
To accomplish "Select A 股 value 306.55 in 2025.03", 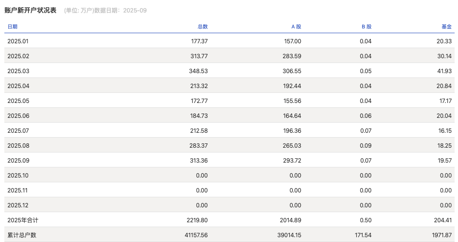I will 292,71.
